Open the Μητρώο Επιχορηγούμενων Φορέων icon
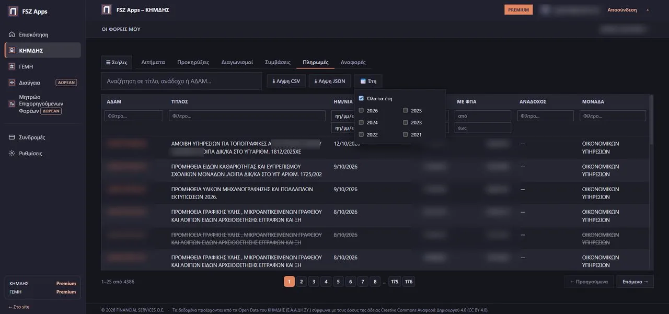 pos(12,103)
